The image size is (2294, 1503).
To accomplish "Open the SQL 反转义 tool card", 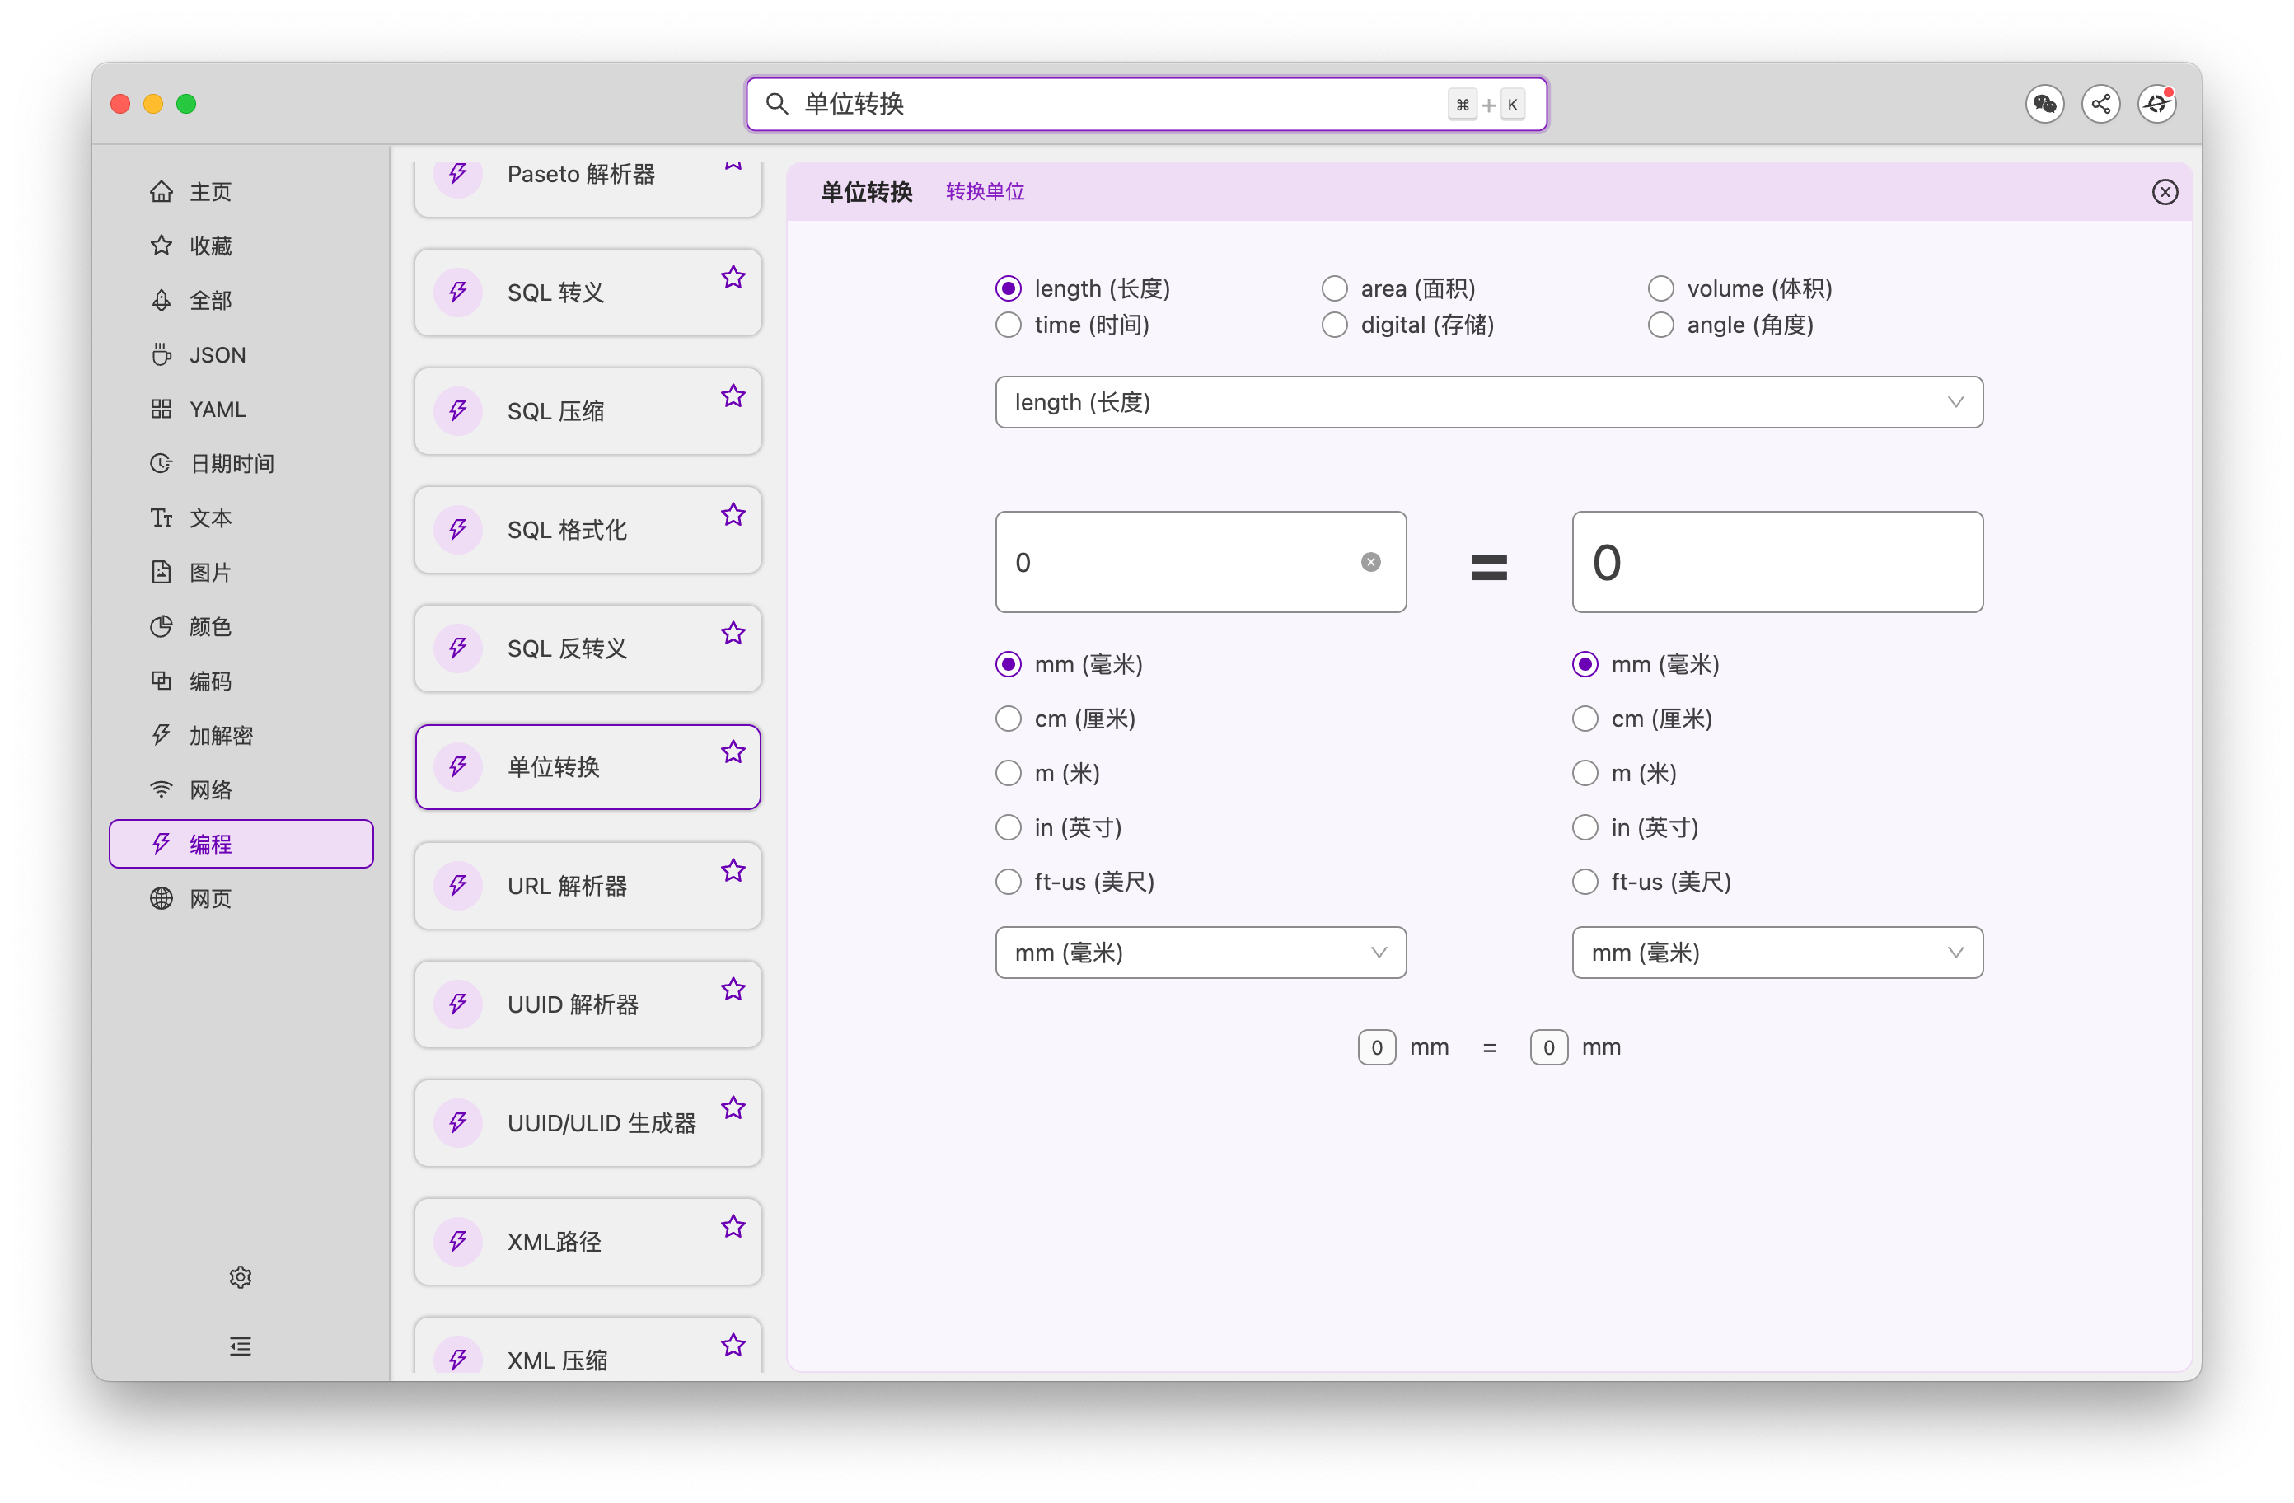I will coord(588,648).
